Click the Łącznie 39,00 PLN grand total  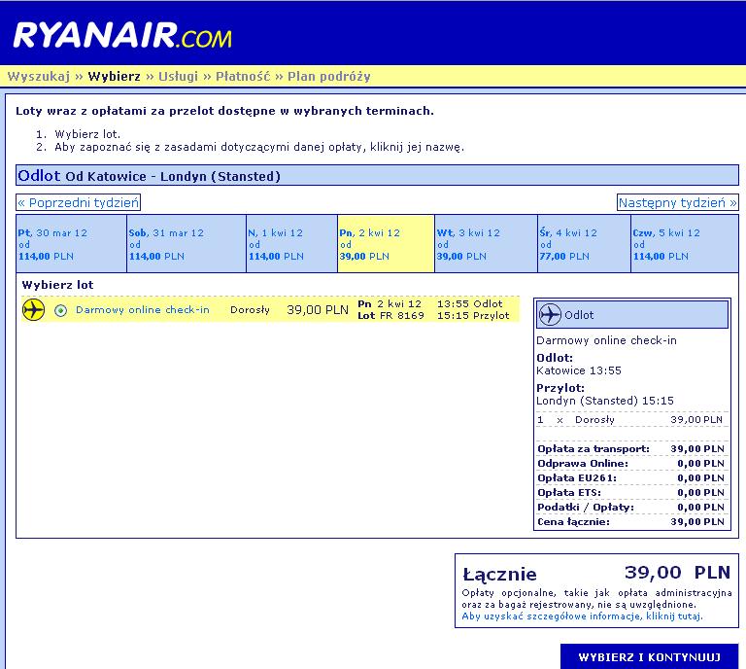[596, 573]
